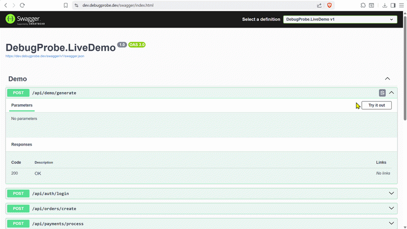Click the No links text
The image size is (407, 229).
click(383, 173)
